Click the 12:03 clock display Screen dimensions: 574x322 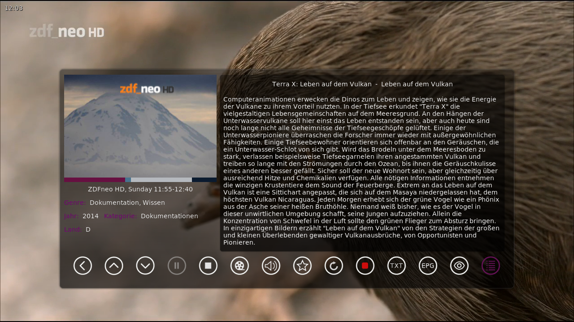coord(13,8)
